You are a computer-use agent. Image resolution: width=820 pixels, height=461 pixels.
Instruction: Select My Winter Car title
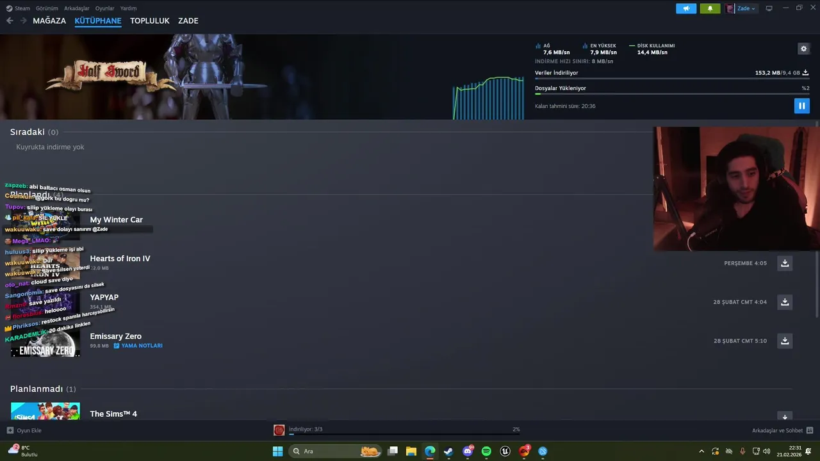click(117, 220)
